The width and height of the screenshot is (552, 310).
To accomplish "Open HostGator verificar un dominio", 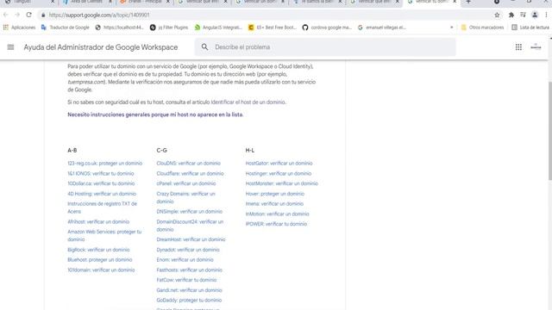I will 279,163.
